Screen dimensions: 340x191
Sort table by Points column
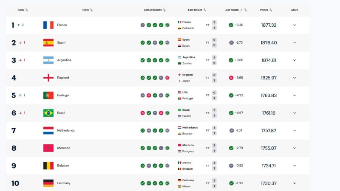tap(266, 10)
